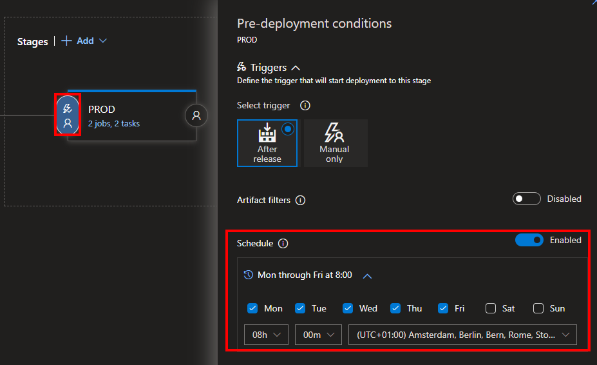Click the Schedule info icon

tap(283, 244)
